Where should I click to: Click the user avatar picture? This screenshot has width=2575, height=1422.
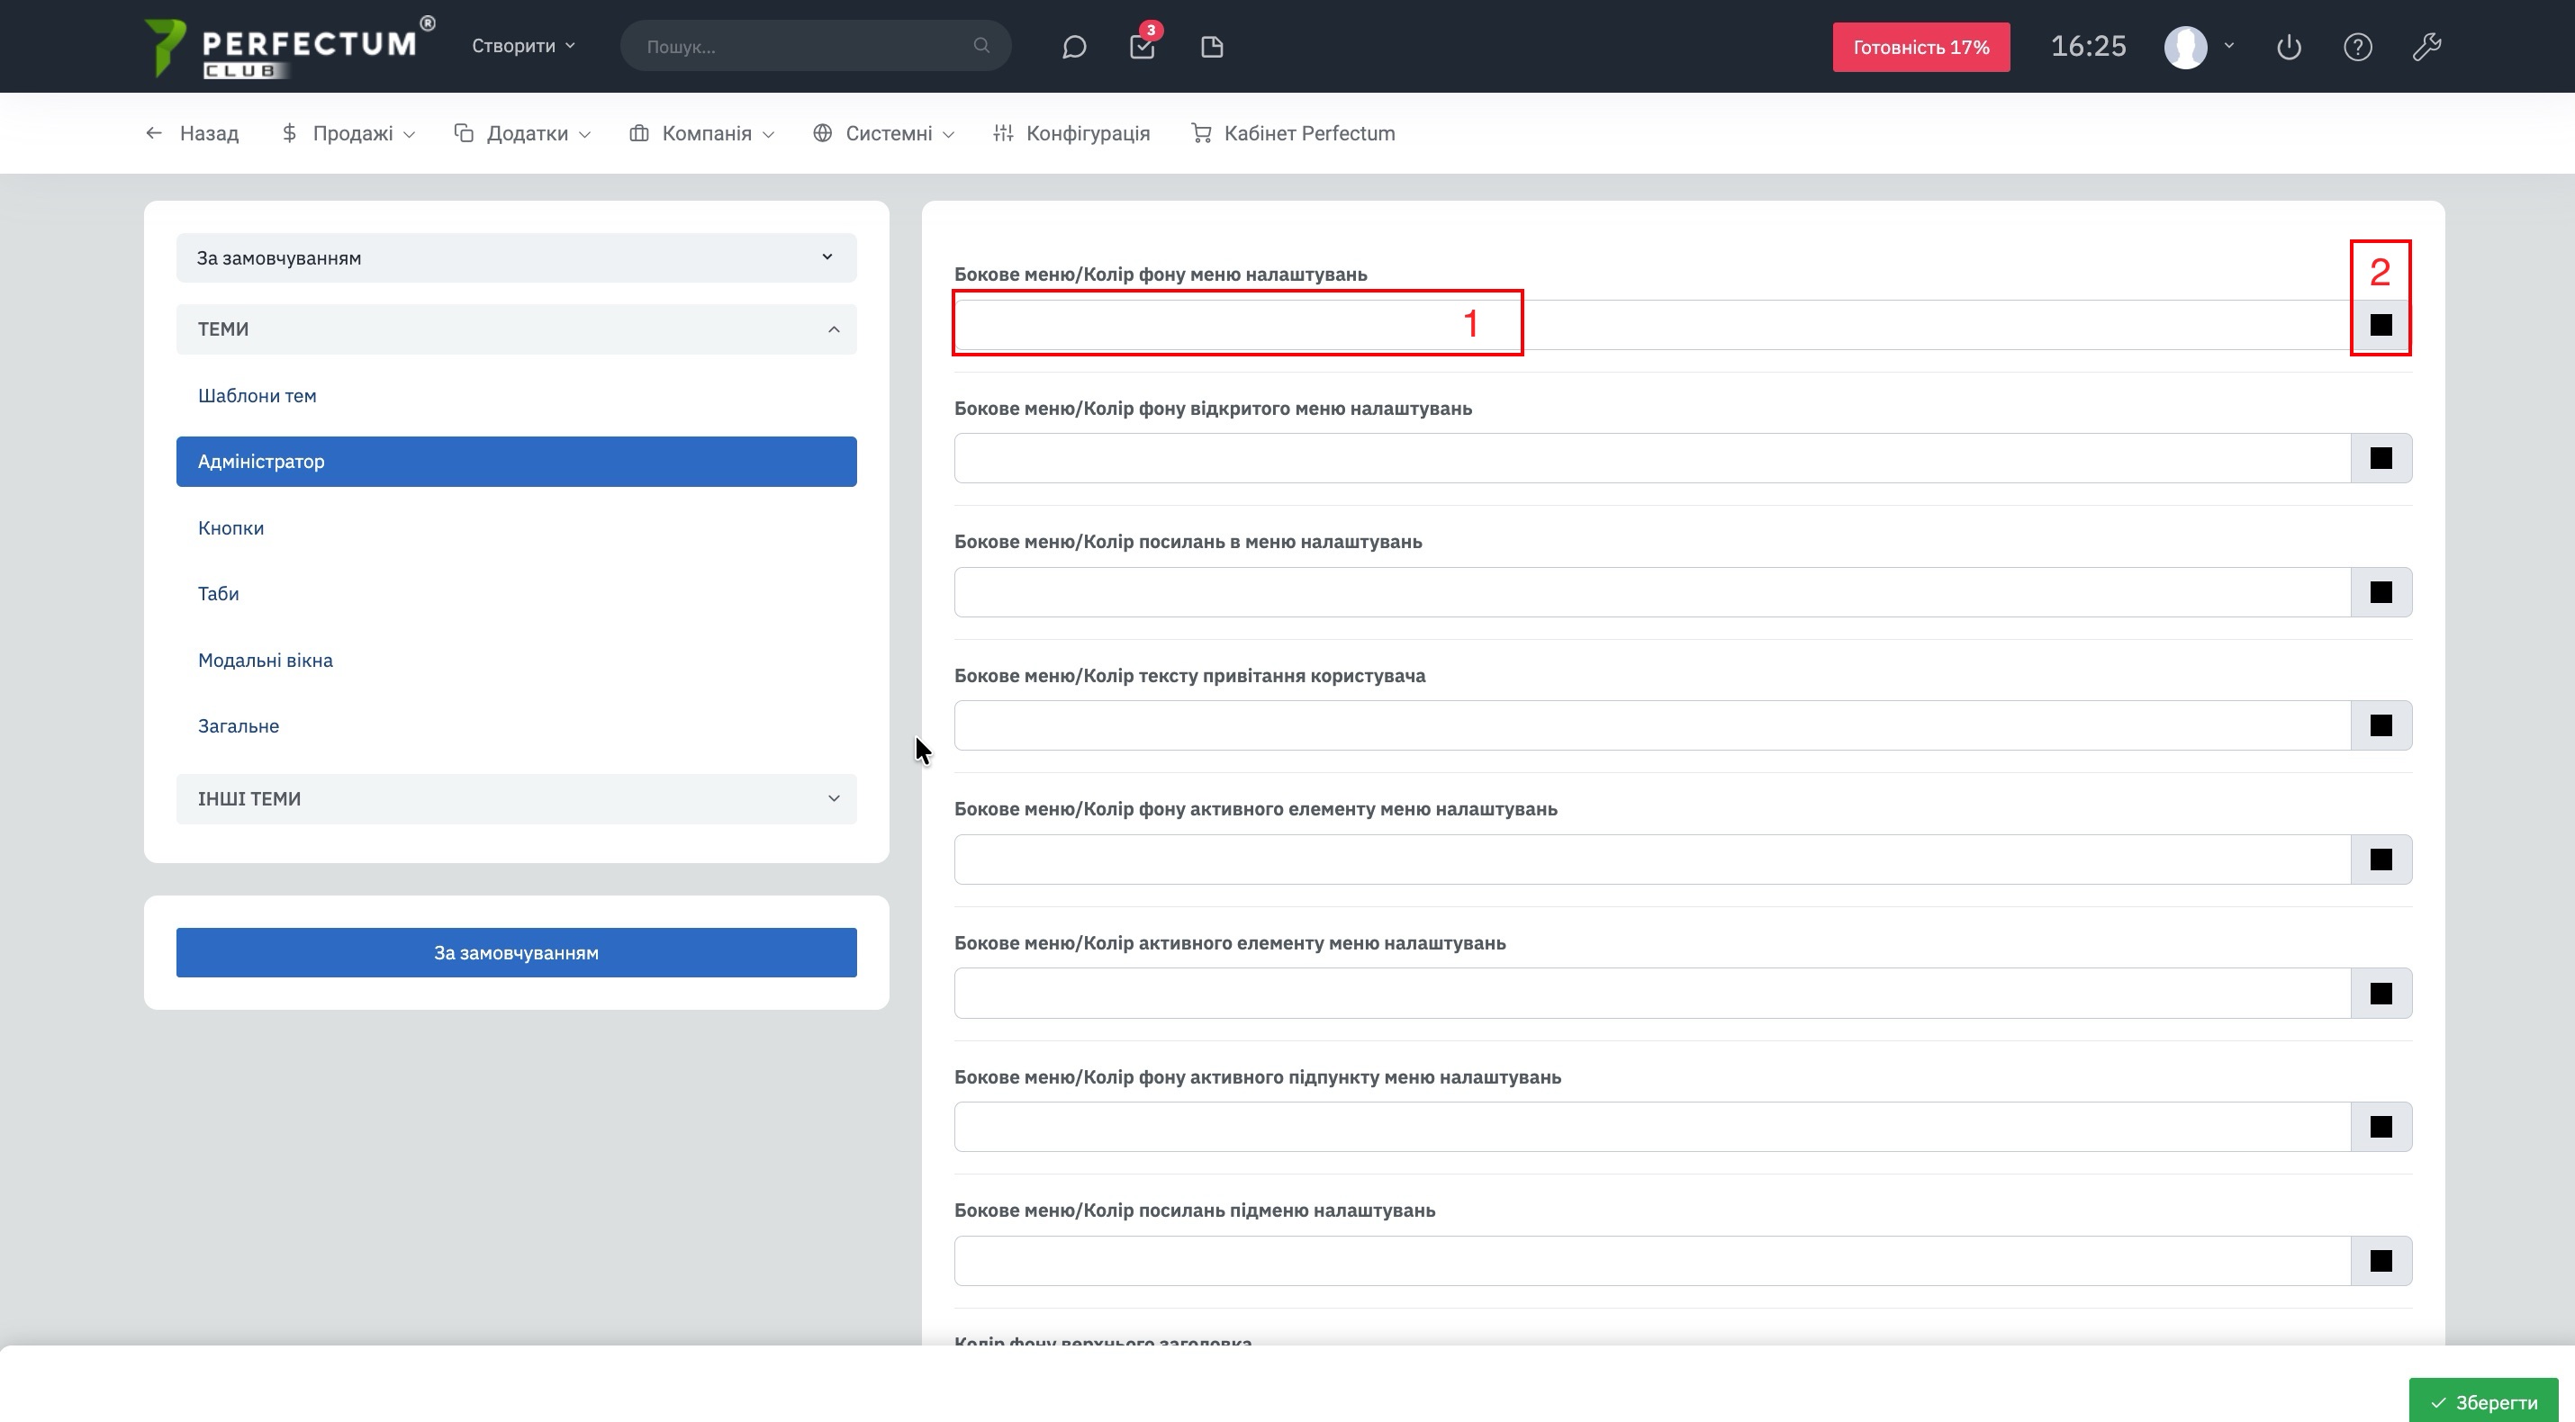[2185, 47]
